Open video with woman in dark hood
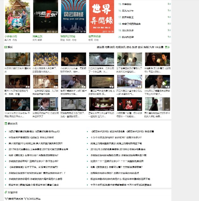 click(x=157, y=59)
